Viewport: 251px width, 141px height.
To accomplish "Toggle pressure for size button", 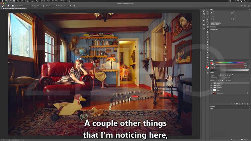I will (74, 6).
